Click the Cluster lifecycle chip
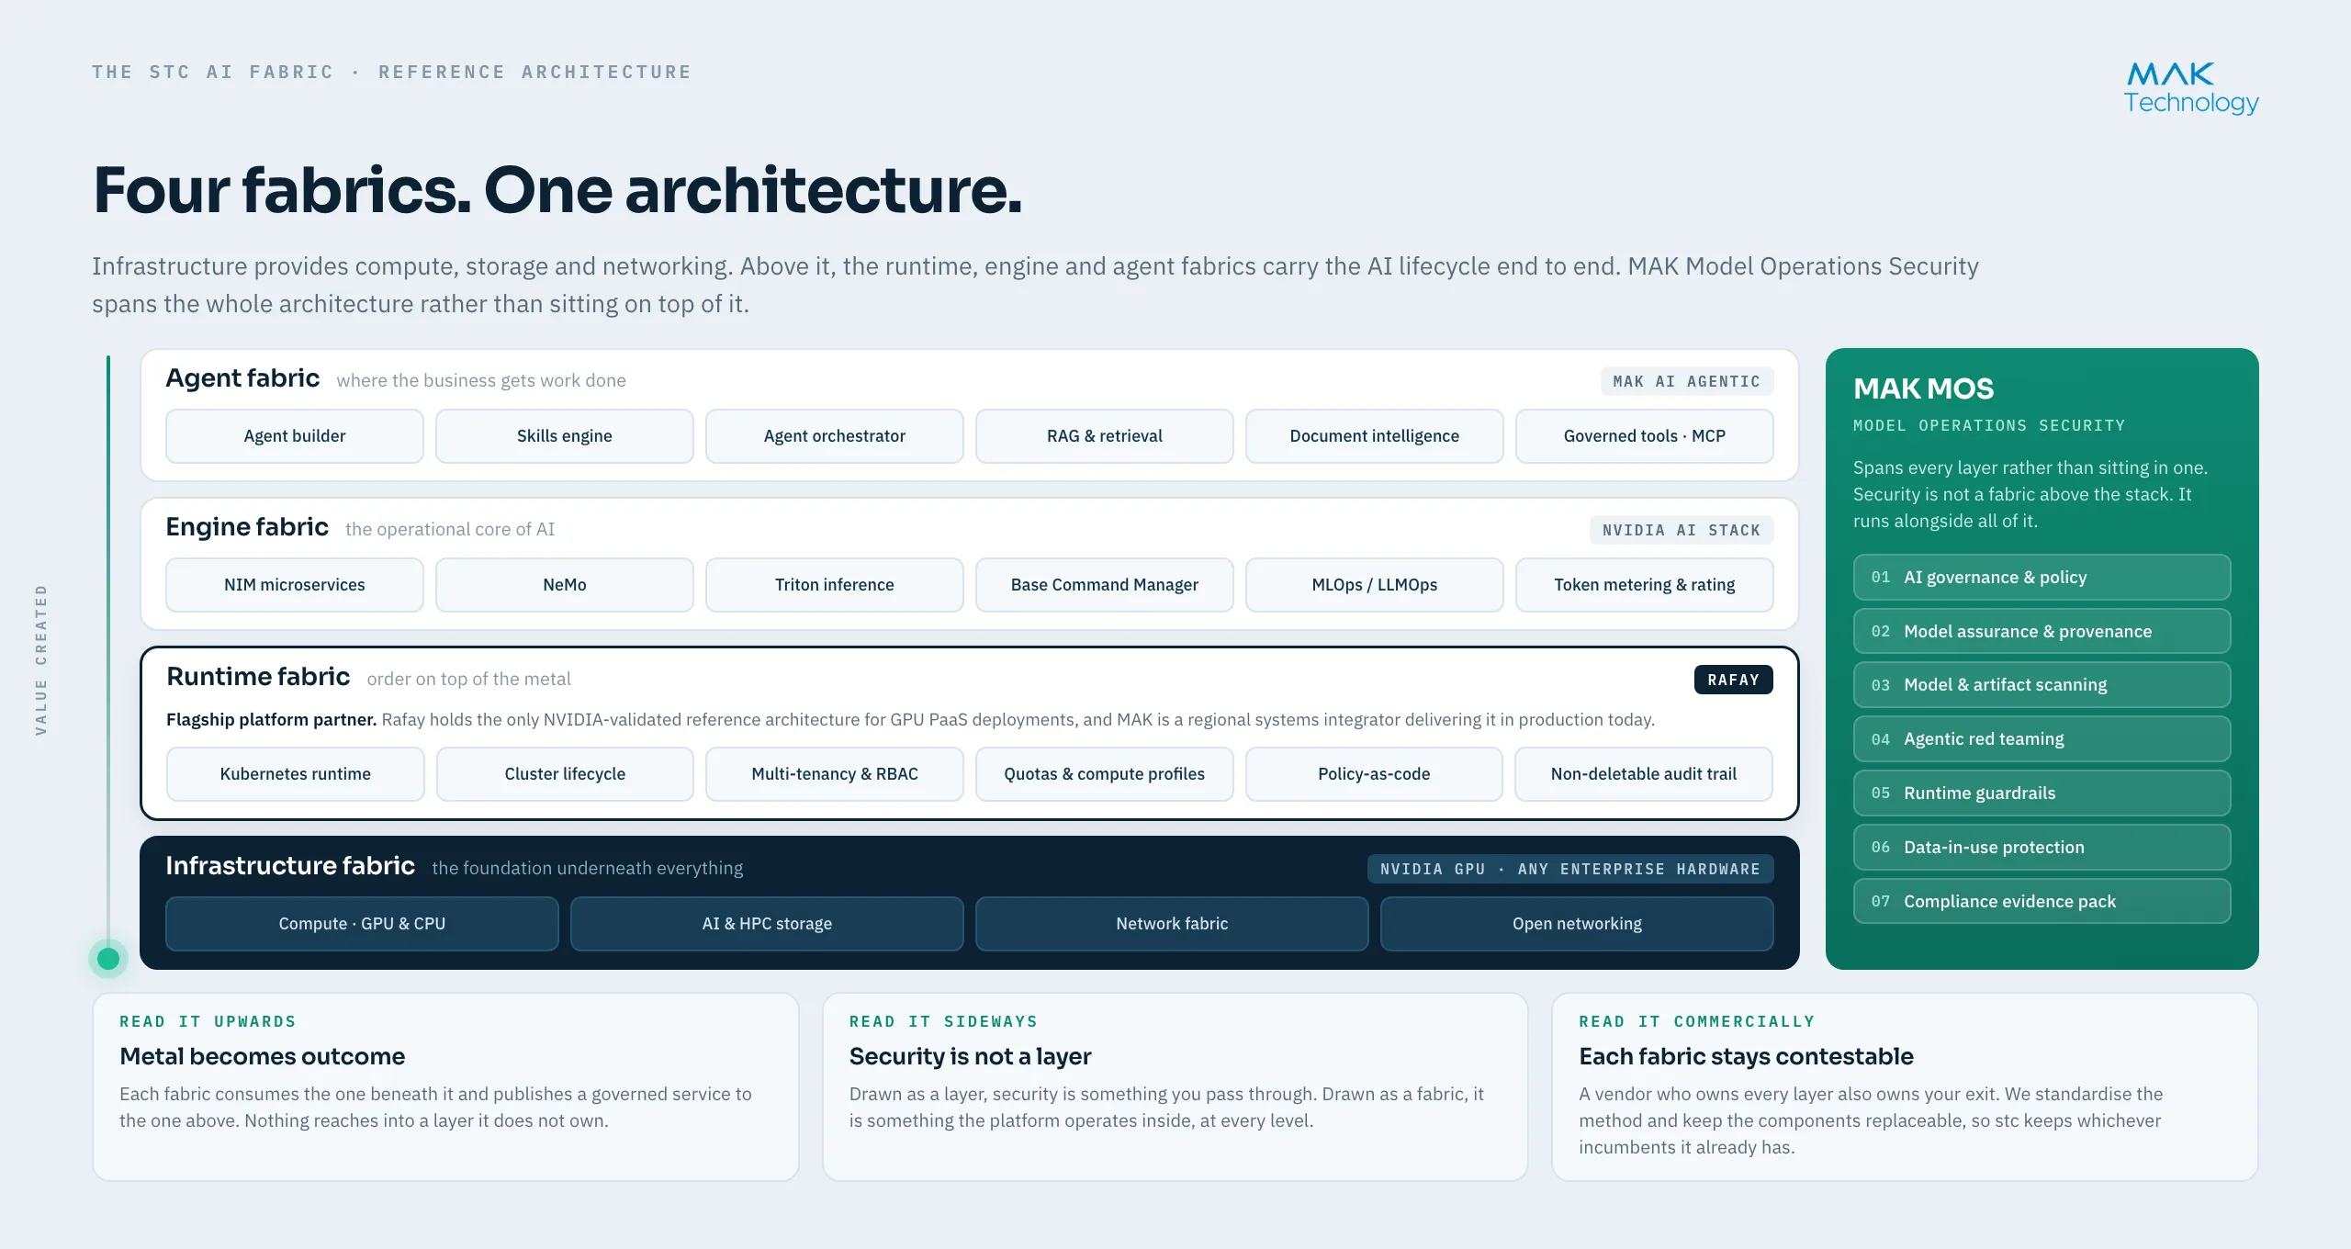 tap(565, 774)
